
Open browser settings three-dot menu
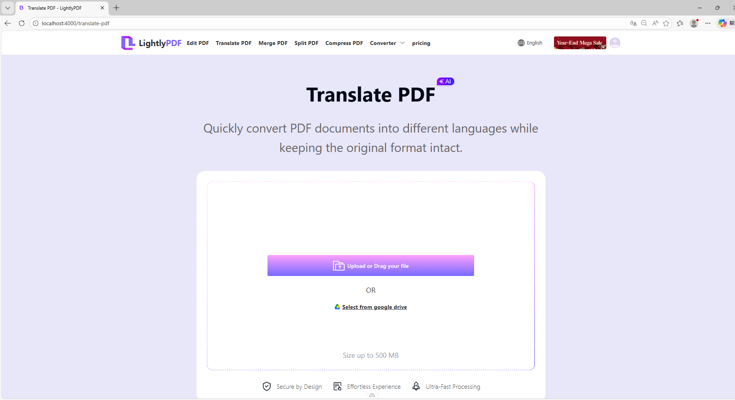pos(708,23)
